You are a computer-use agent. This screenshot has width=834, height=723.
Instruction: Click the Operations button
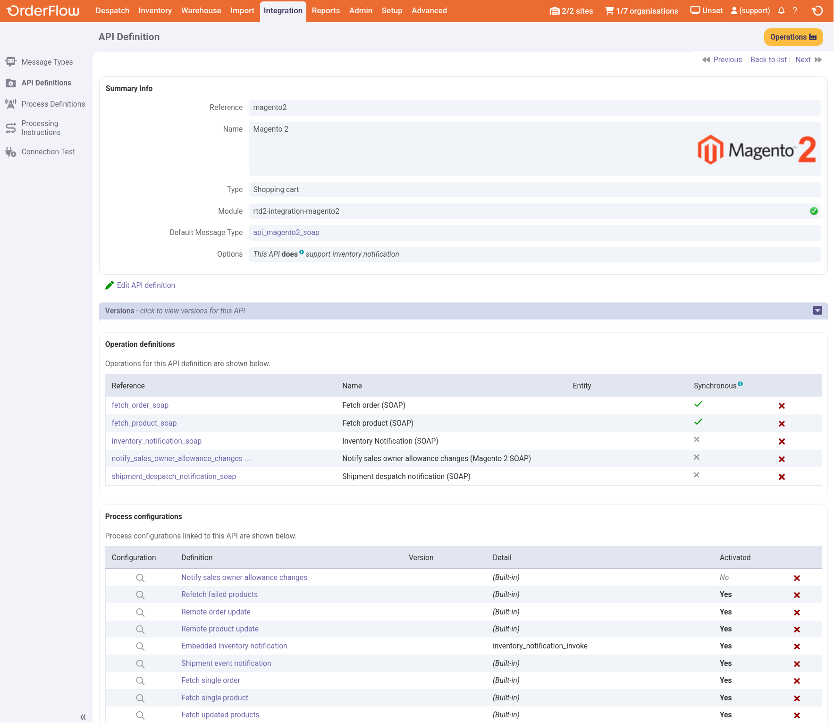[x=793, y=37]
